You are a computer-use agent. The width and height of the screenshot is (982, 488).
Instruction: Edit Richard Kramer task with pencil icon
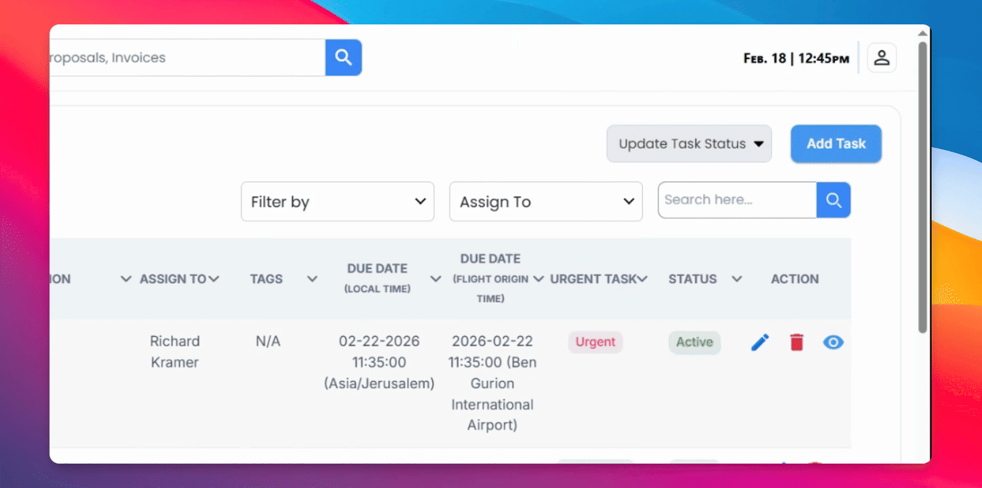pos(760,342)
